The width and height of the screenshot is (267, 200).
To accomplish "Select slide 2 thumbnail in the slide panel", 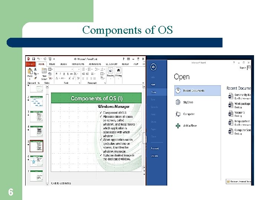I will click(x=36, y=101).
